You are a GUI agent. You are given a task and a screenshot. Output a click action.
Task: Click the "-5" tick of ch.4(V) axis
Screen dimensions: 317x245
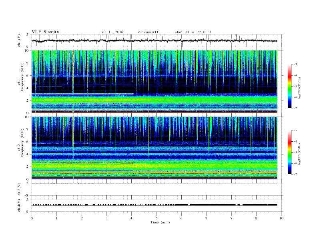pyautogui.click(x=27, y=212)
